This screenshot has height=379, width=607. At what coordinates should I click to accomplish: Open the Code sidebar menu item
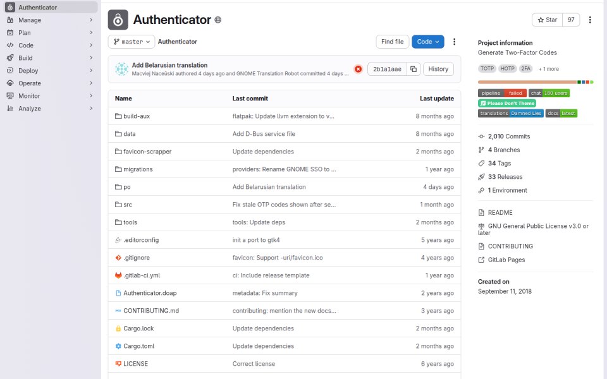[51, 45]
